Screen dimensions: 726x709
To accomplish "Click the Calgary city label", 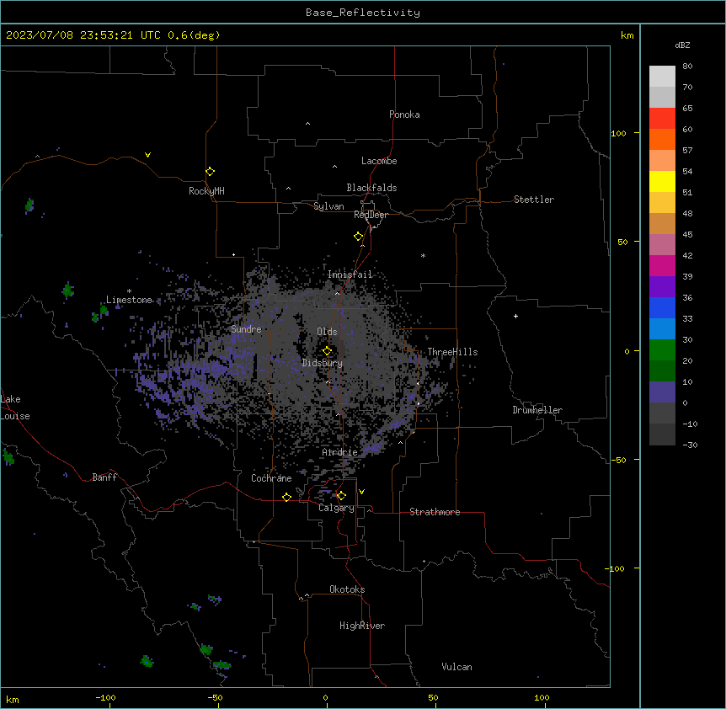I will coord(336,508).
